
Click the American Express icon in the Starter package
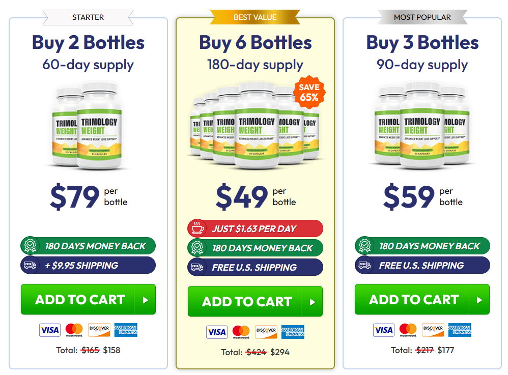126,330
